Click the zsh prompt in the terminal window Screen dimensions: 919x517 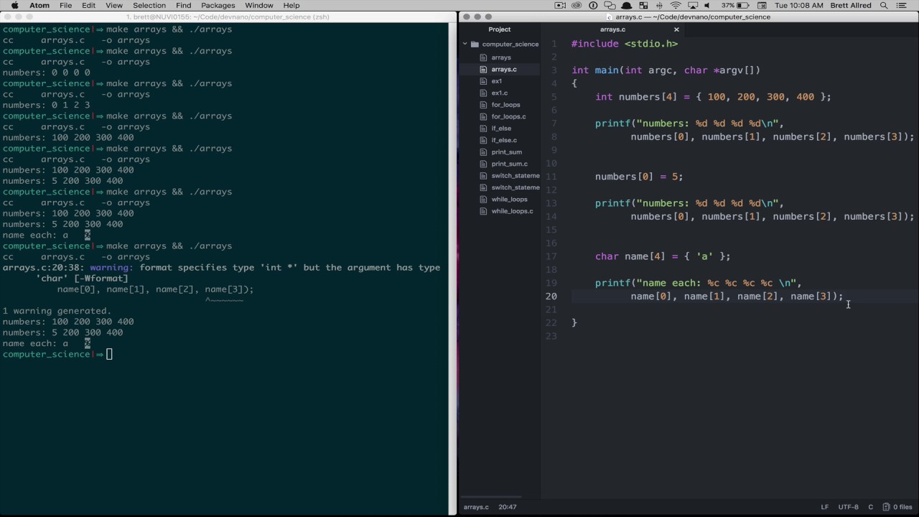55,354
